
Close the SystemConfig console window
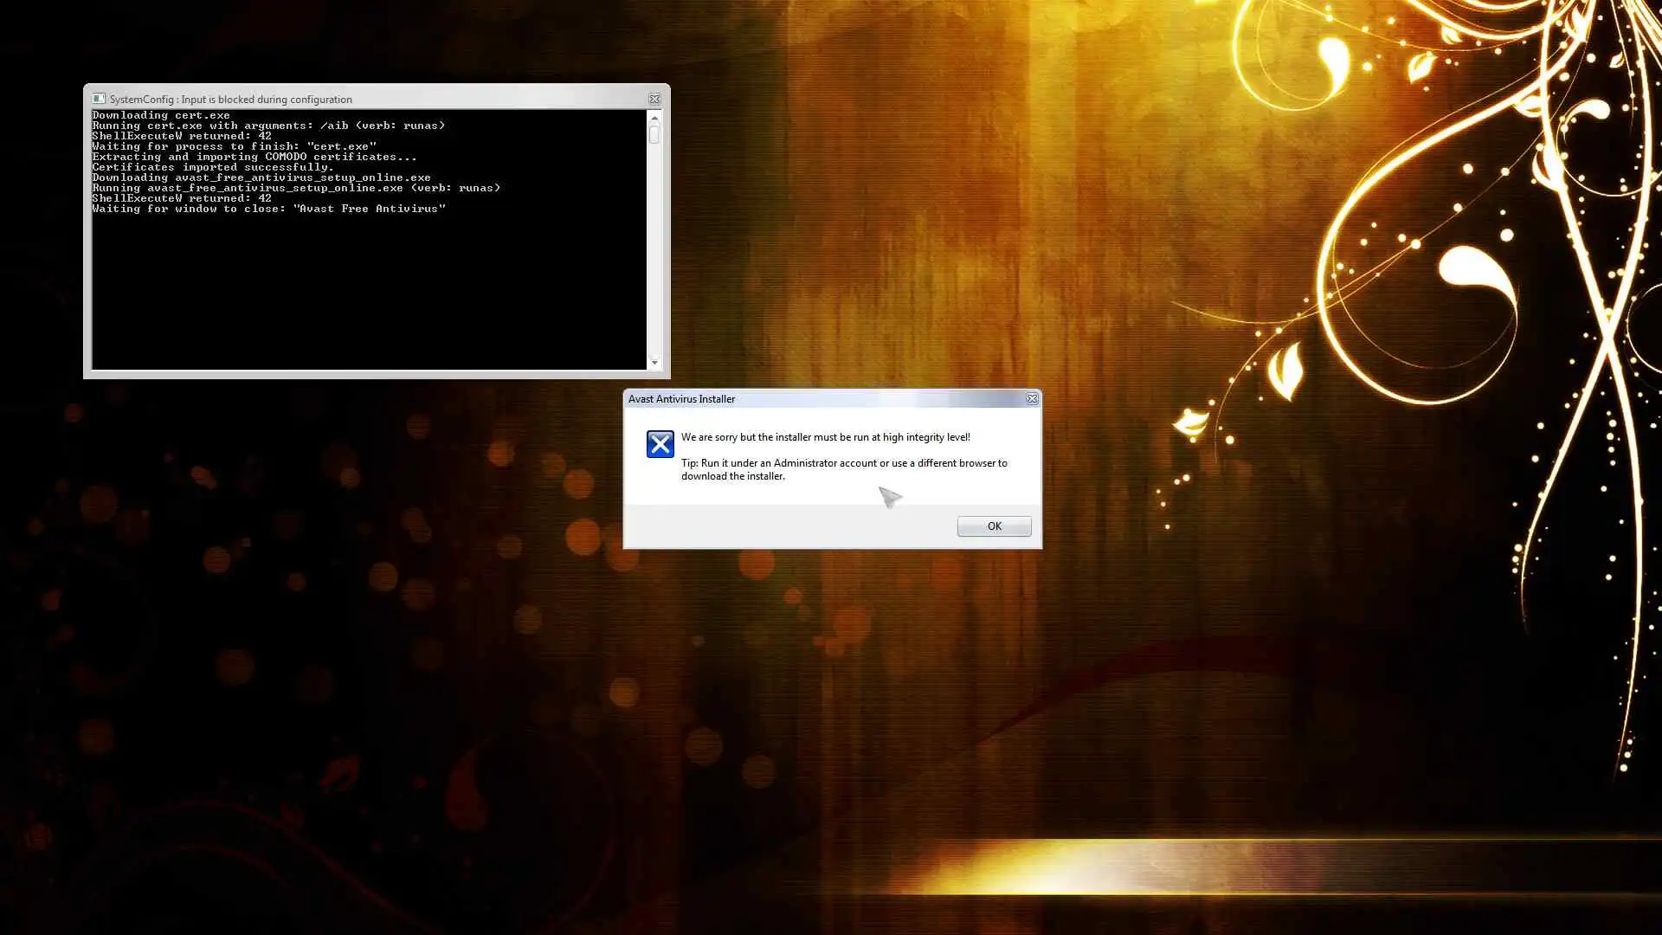(x=654, y=99)
